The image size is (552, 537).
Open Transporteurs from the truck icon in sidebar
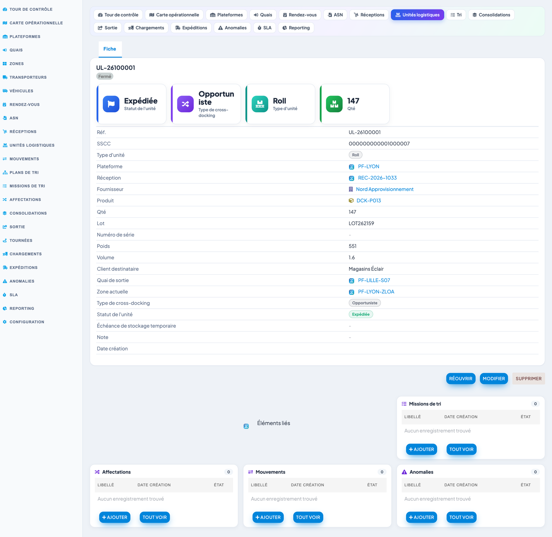tap(5, 77)
